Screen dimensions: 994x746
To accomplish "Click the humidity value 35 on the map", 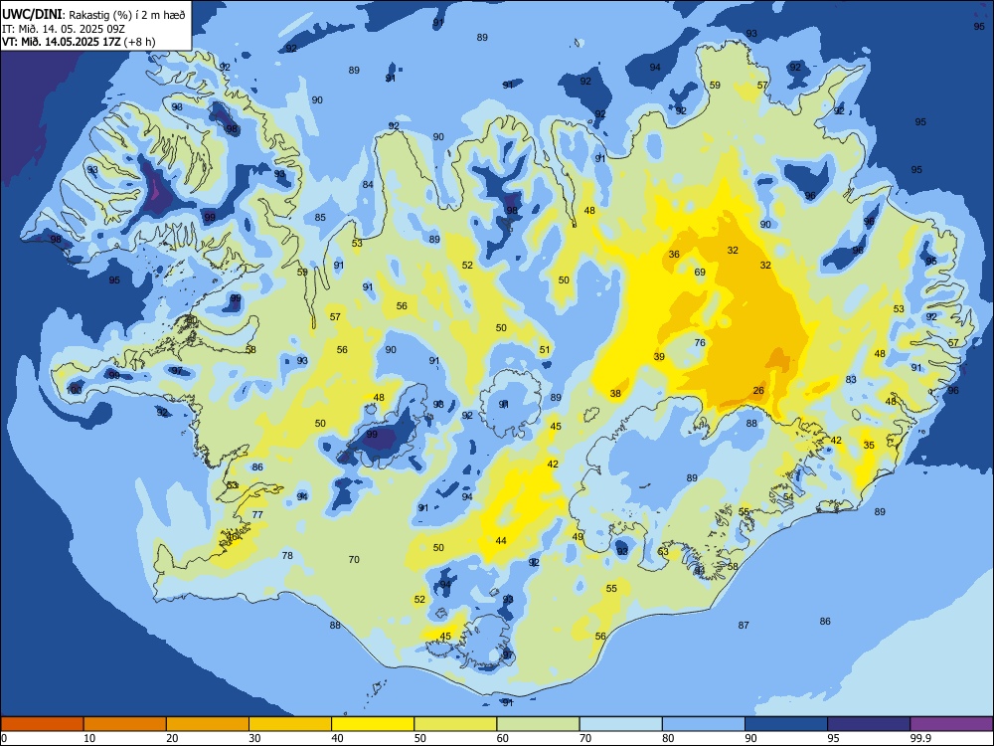I will pos(869,446).
